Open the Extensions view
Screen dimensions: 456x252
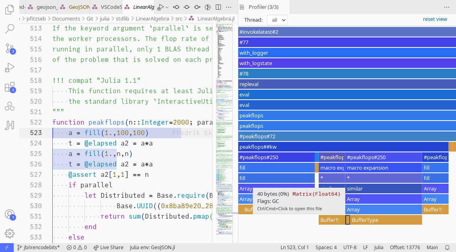pyautogui.click(x=10, y=87)
